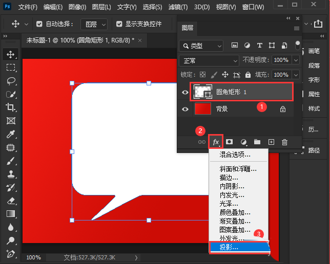Screen dimensions: 330x264
Task: Select the Eraser tool
Action: tap(11, 201)
